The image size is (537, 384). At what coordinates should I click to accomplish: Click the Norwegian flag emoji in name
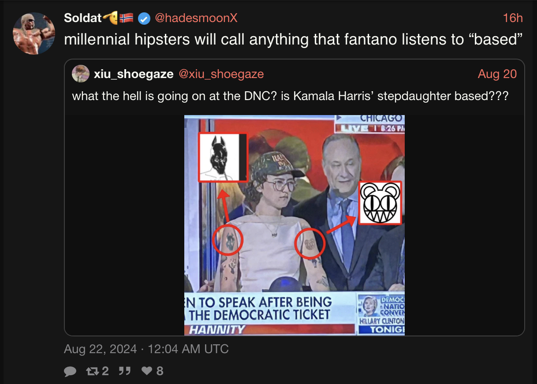click(x=127, y=18)
